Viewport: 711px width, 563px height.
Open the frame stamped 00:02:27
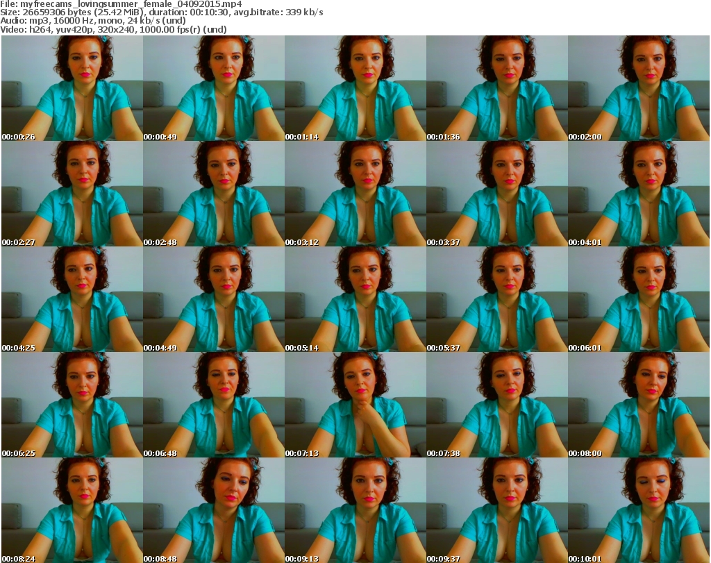pos(72,194)
